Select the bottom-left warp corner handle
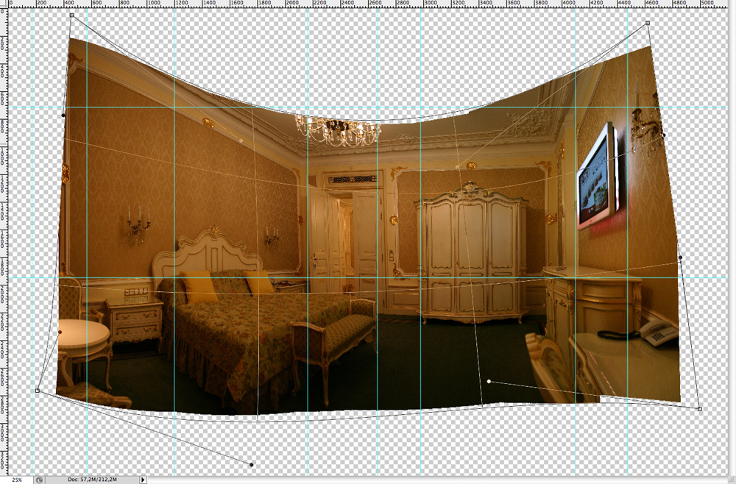The height and width of the screenshot is (484, 736). (x=38, y=391)
